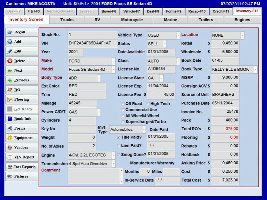Click the Book Info icon

21,119
